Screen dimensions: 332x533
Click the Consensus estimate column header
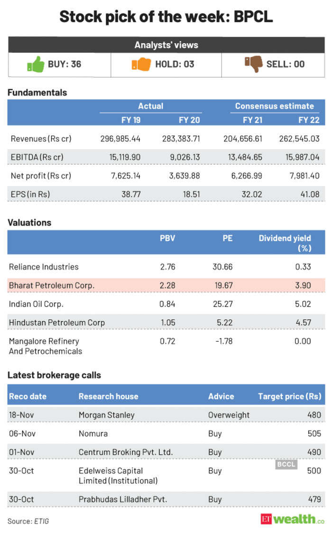pyautogui.click(x=274, y=106)
